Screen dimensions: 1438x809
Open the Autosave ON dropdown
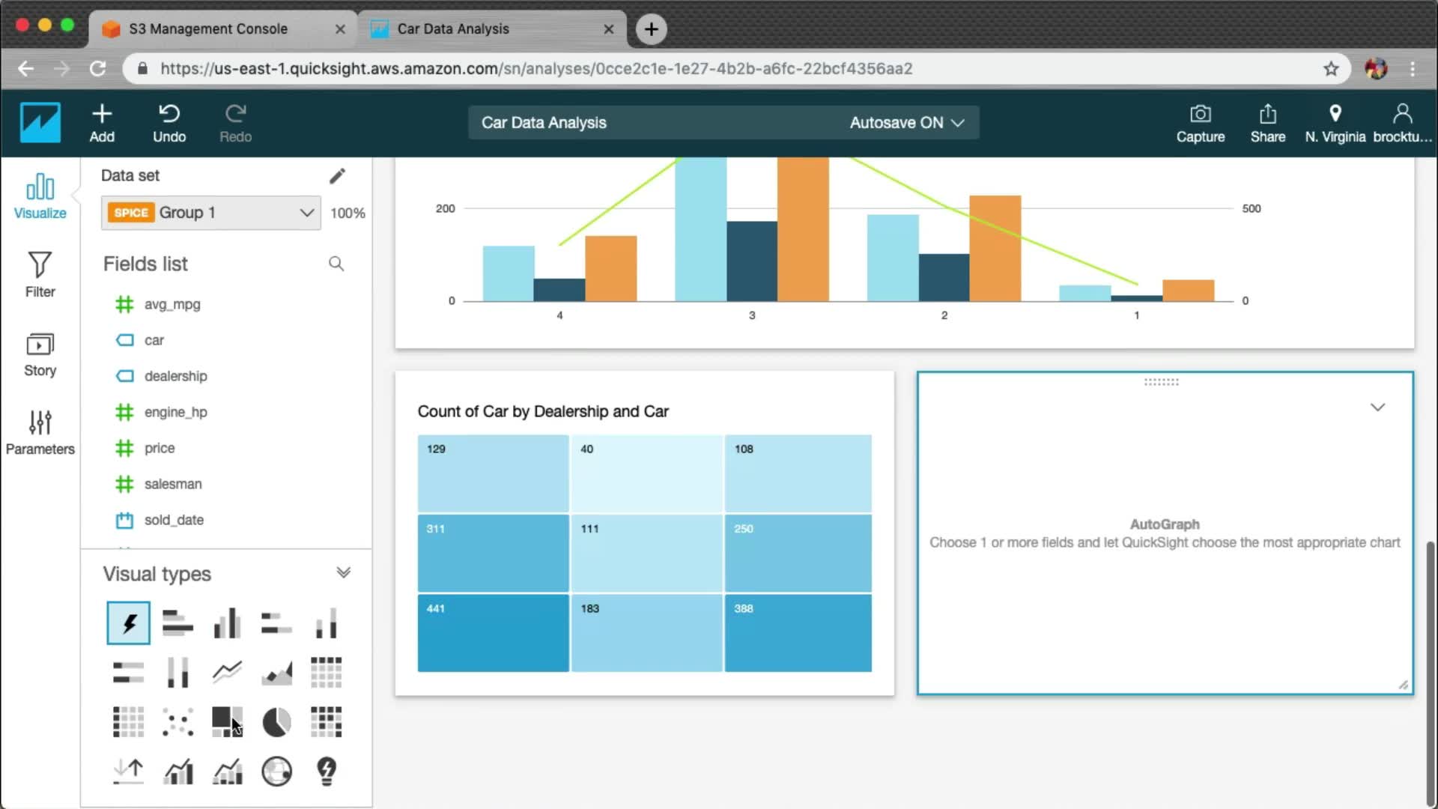pyautogui.click(x=906, y=123)
